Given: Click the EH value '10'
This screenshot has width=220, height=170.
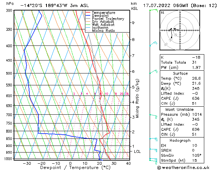Looking at the screenshot, I should point(194,146).
